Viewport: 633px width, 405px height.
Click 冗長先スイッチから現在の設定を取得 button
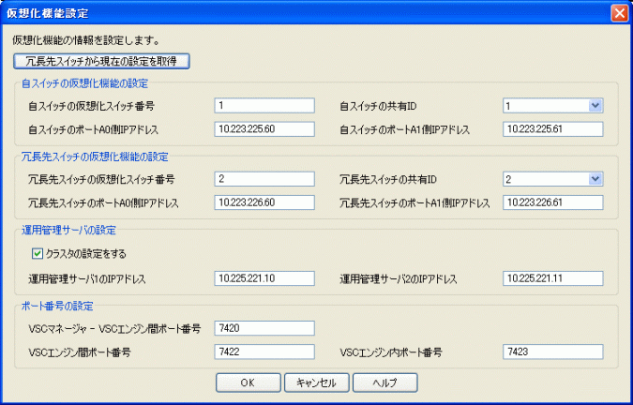(x=101, y=62)
